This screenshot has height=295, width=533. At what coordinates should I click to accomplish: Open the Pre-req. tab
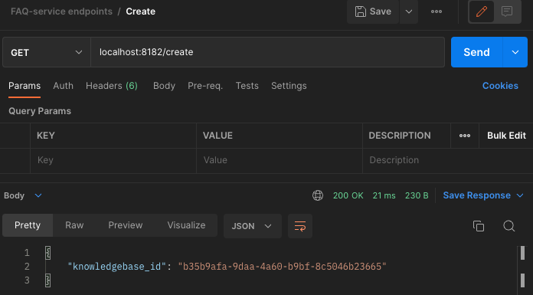(205, 86)
